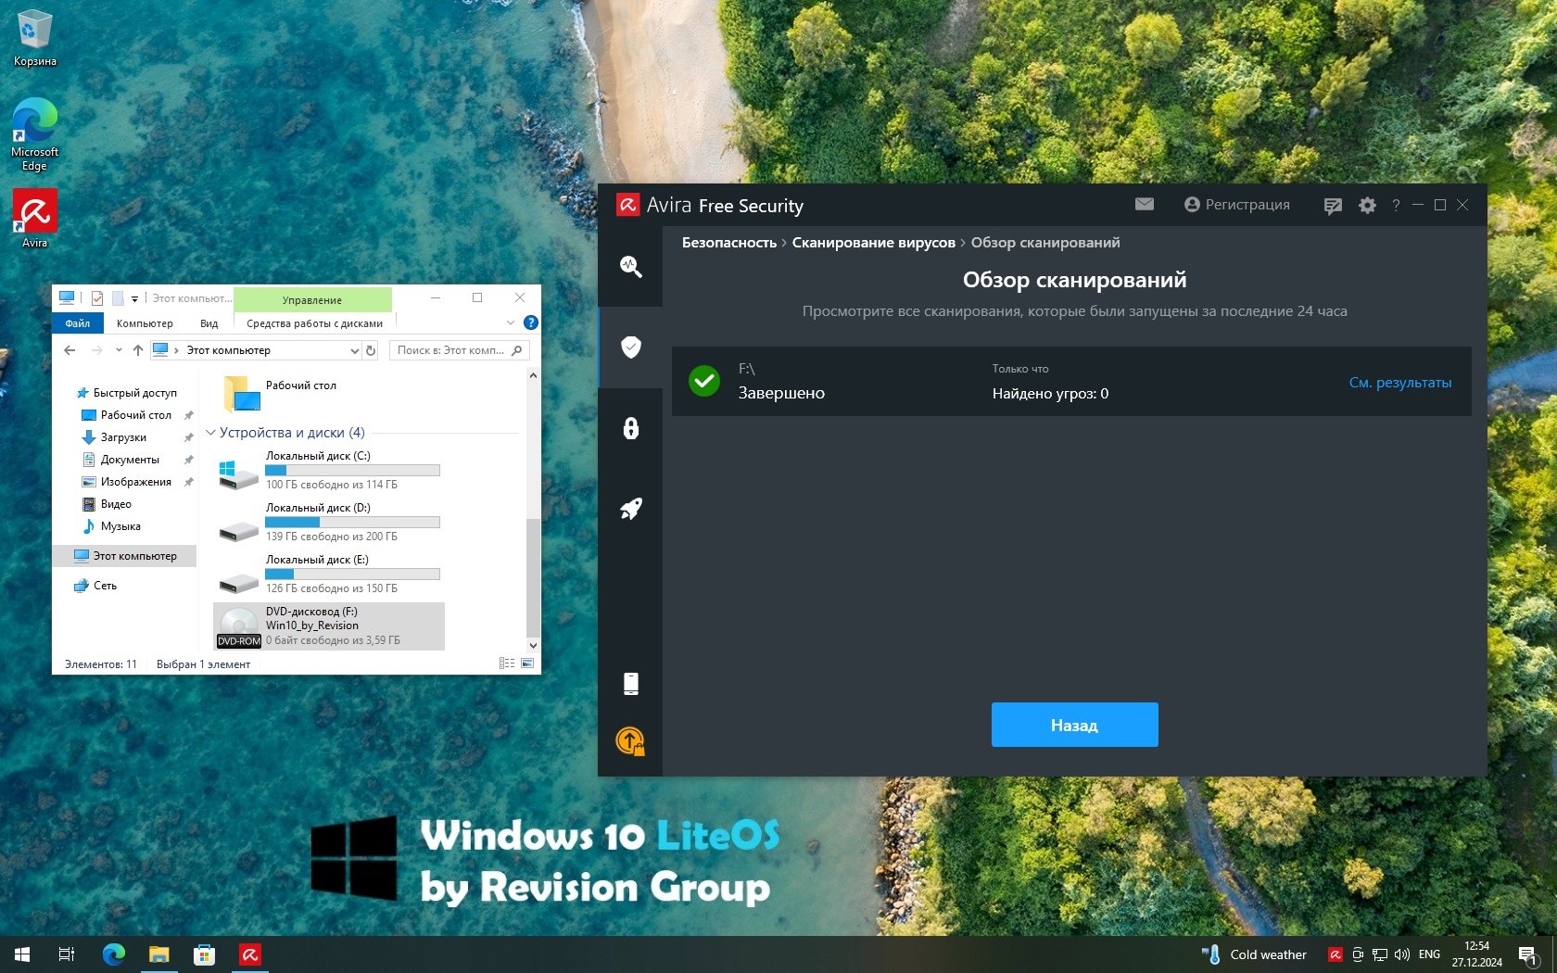Open the recent locations dropdown arrow

pos(119,350)
